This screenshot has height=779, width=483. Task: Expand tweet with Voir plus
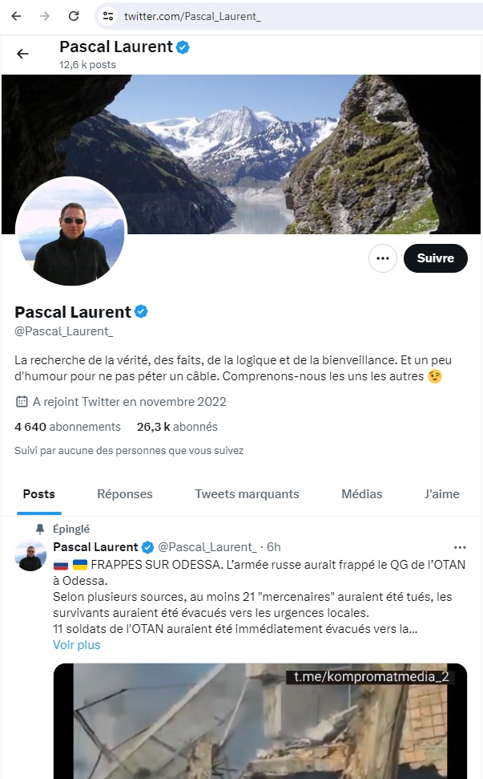(76, 645)
